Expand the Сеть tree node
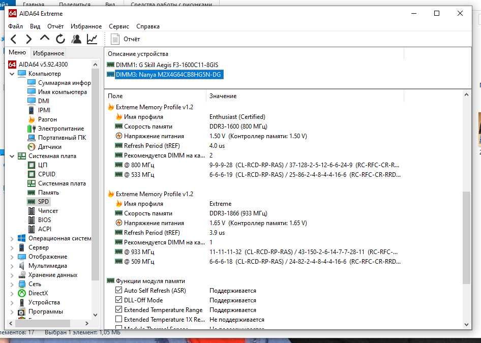Viewport: 481px width, 343px height. pos(12,285)
